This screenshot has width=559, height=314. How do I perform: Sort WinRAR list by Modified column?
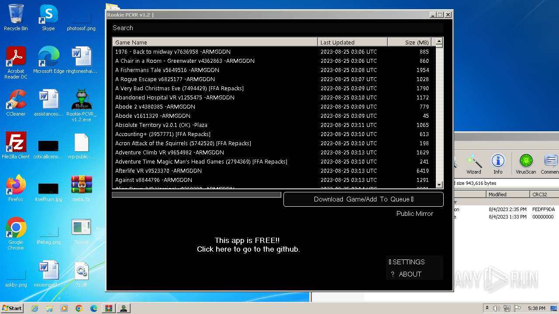(507, 195)
